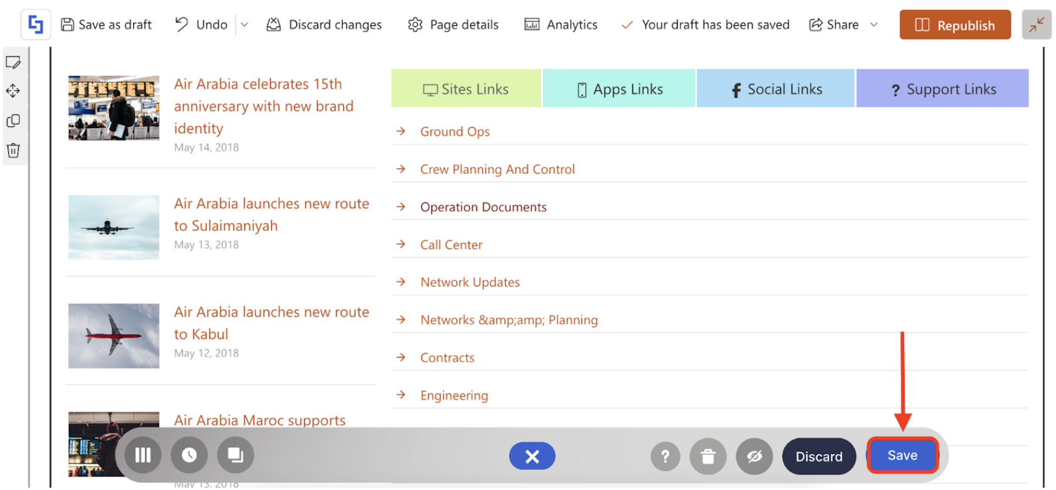Click the copy layers icon in bottom bar
This screenshot has height=490, width=1056.
click(x=236, y=455)
